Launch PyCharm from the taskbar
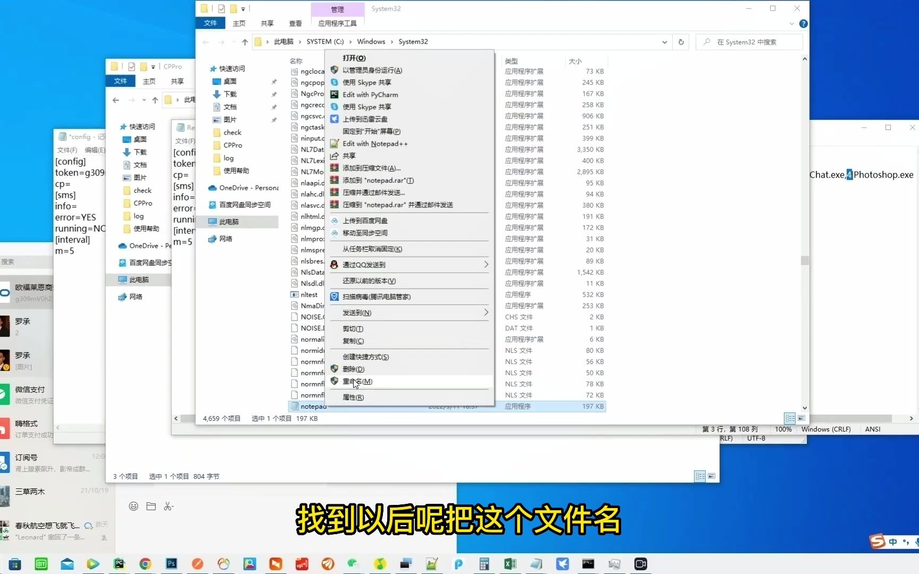This screenshot has height=574, width=919. pyautogui.click(x=119, y=564)
